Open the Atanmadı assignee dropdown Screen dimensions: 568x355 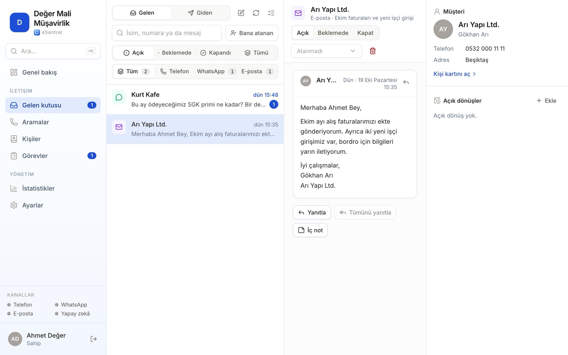[326, 51]
